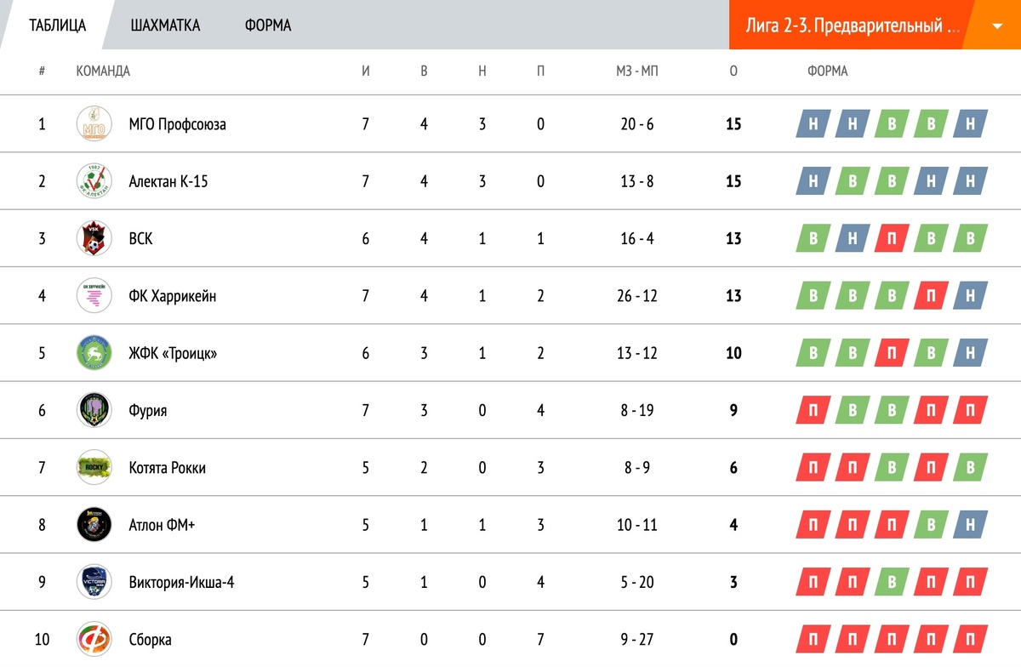Select the Виктория-Икша-4 team logo
Image resolution: width=1021 pixels, height=667 pixels.
[94, 582]
